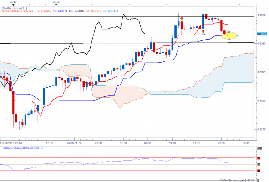The height and width of the screenshot is (182, 269).
Task: Click the KL: 0,83571 Kijun value label
Action: [60, 11]
